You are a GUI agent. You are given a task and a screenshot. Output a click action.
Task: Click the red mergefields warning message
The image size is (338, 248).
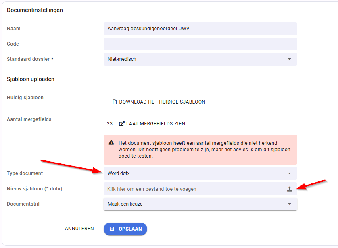pyautogui.click(x=200, y=150)
